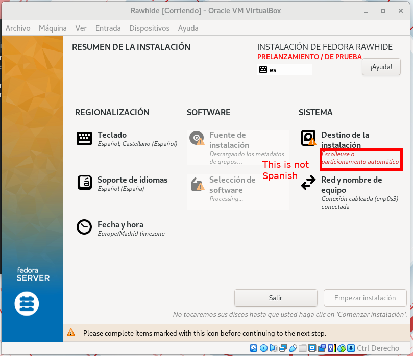413x356 pixels.
Task: Click VirtualBox shared folders status icon
Action: coord(302,348)
